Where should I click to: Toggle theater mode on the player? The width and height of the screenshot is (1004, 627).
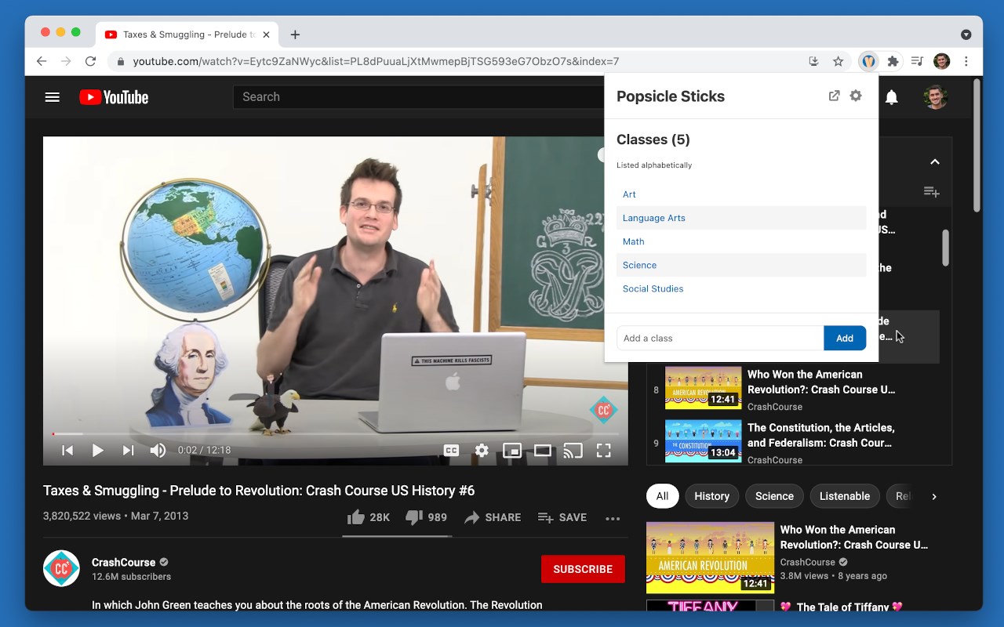[x=543, y=450]
